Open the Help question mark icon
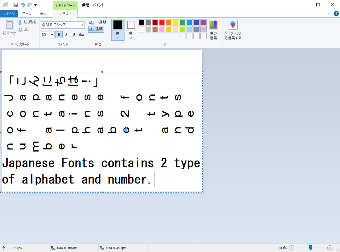Viewport: 340px width, 252px height. tap(336, 14)
